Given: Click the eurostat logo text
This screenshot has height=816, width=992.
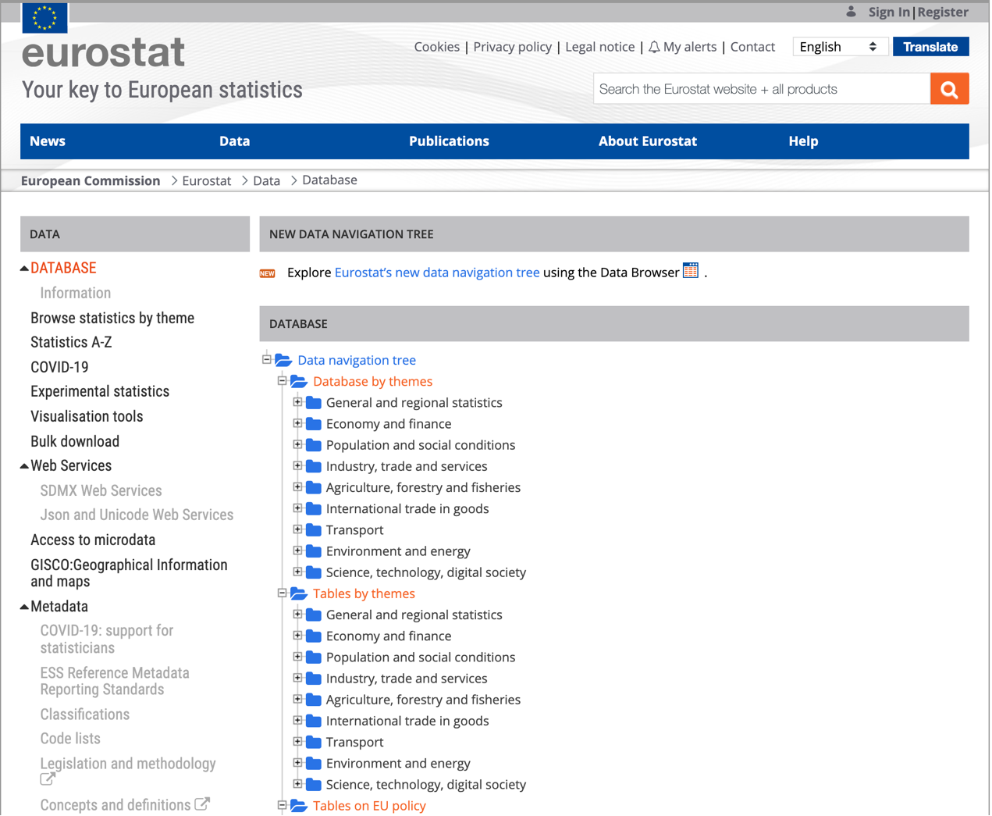Looking at the screenshot, I should [x=103, y=52].
